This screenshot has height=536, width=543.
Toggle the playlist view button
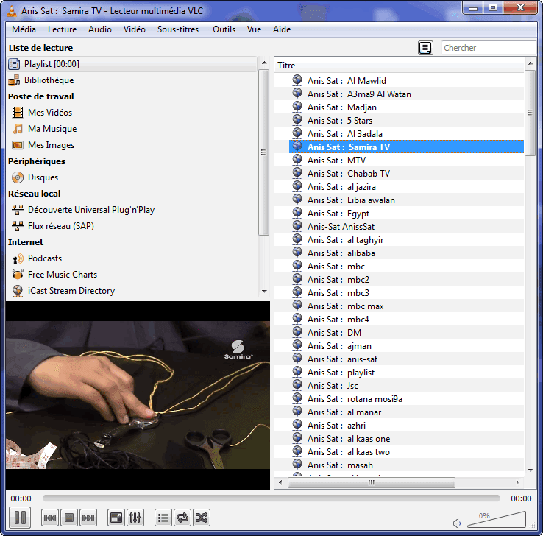pos(163,518)
